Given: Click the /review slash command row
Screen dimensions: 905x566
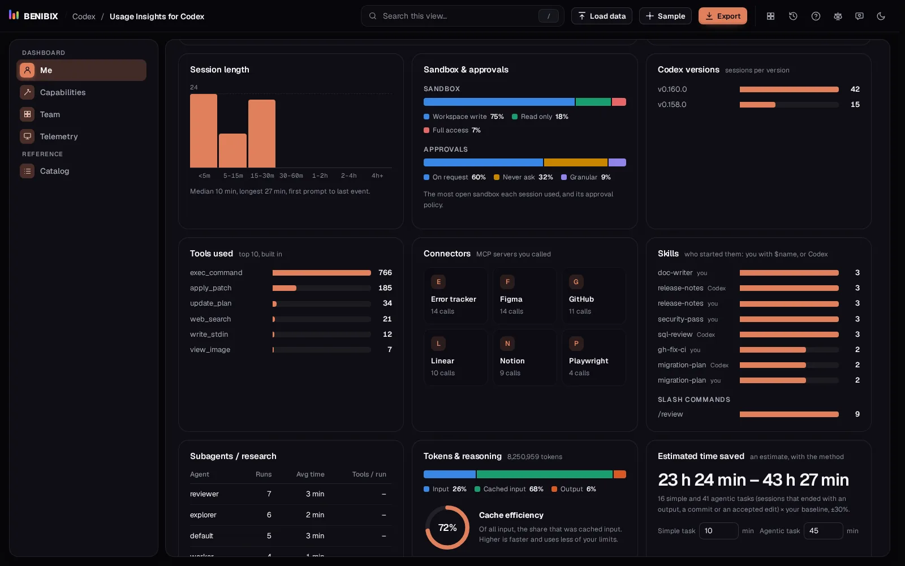Looking at the screenshot, I should (759, 414).
